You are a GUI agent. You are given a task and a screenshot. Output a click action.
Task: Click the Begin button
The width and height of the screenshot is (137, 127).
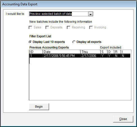[x=39, y=107]
